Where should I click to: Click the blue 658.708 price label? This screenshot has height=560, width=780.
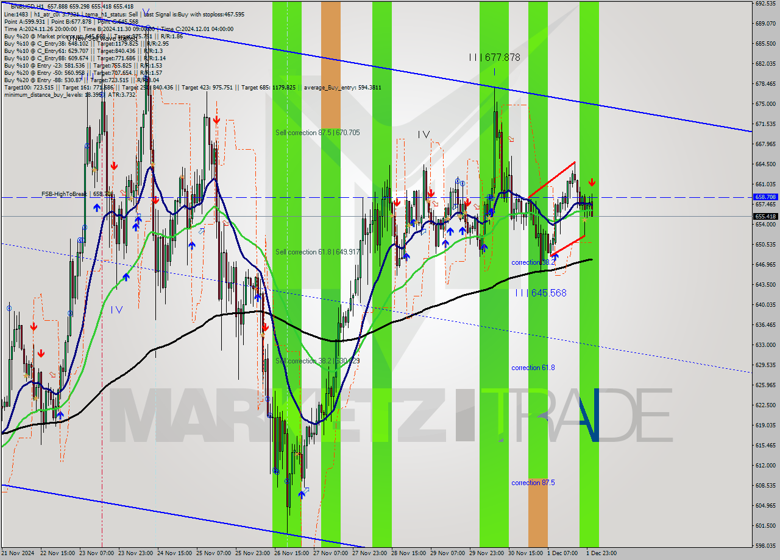765,197
